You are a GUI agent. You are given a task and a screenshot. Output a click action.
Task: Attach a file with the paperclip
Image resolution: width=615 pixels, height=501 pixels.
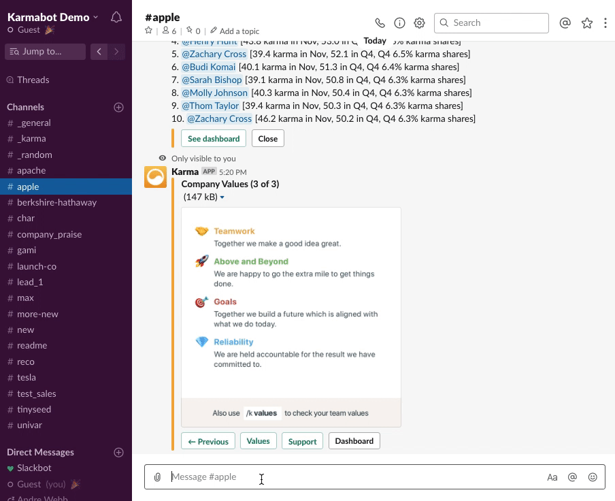[157, 477]
